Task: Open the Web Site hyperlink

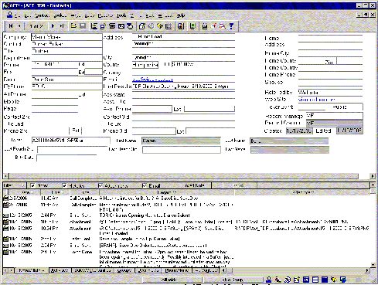Action: (x=317, y=100)
